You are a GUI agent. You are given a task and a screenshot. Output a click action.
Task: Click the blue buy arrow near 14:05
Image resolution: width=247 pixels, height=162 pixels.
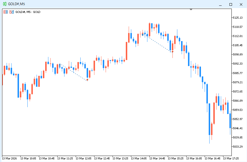(x=142, y=34)
